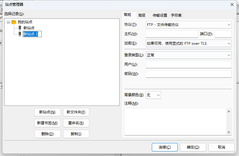Image resolution: width=239 pixels, height=156 pixels.
Task: Click the 主机 host input field
Action: coord(172,34)
